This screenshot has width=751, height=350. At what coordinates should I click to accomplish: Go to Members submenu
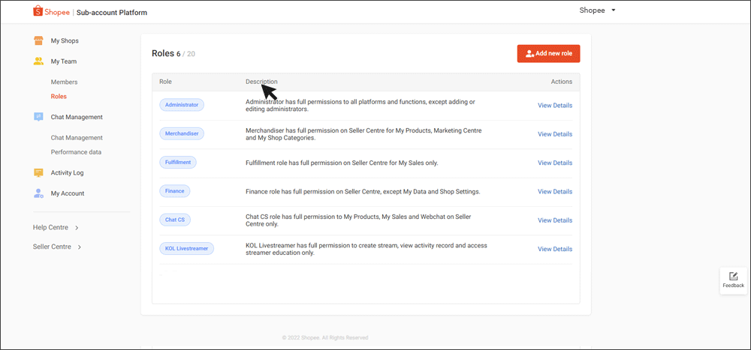pyautogui.click(x=64, y=82)
